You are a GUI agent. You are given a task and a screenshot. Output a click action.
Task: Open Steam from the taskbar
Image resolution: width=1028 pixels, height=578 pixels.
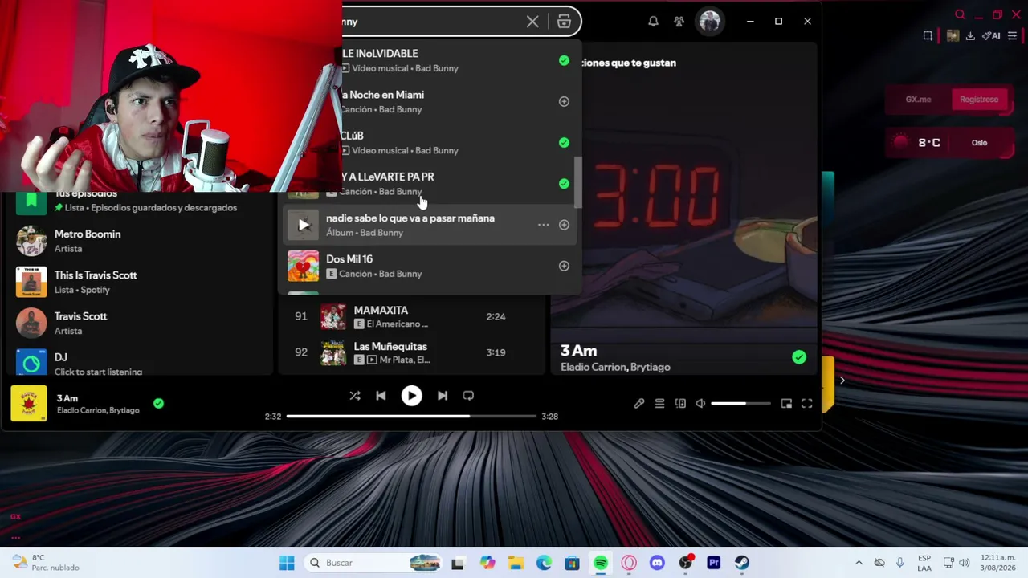coord(741,563)
